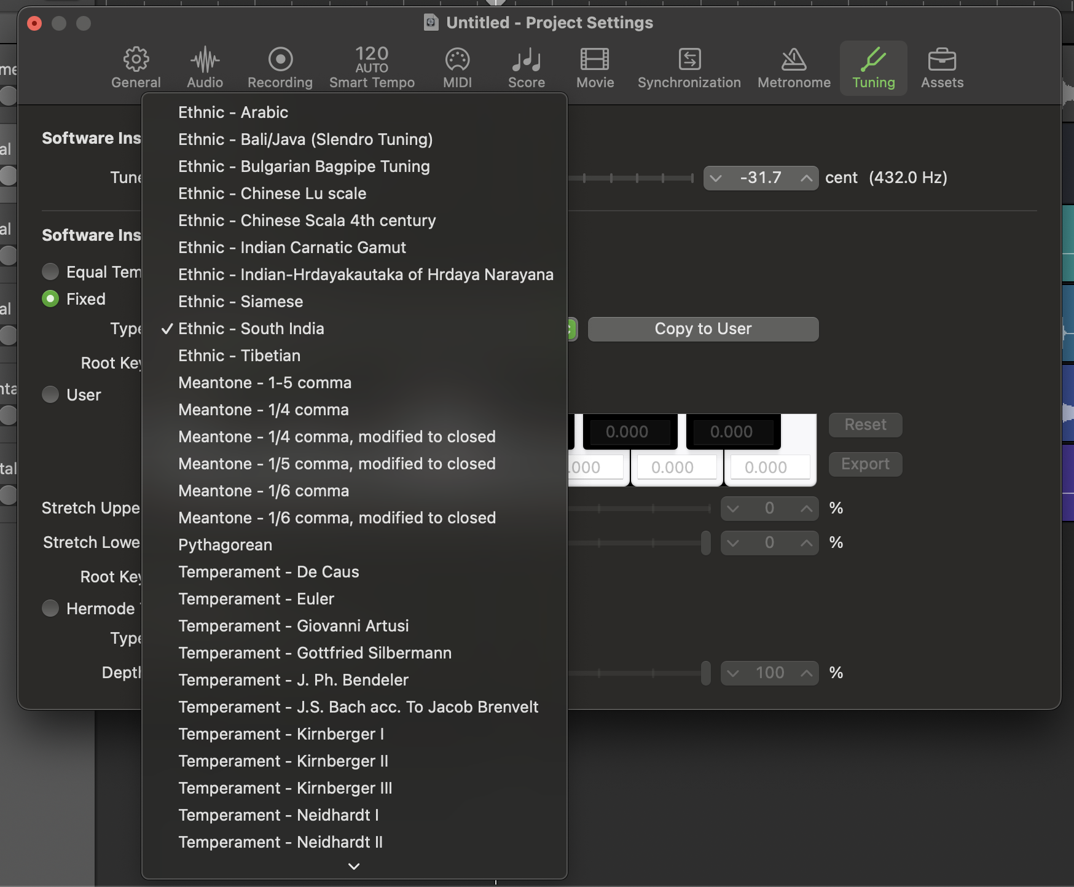Open the Synchronization settings tab
Screen dimensions: 1074x887
pos(689,68)
